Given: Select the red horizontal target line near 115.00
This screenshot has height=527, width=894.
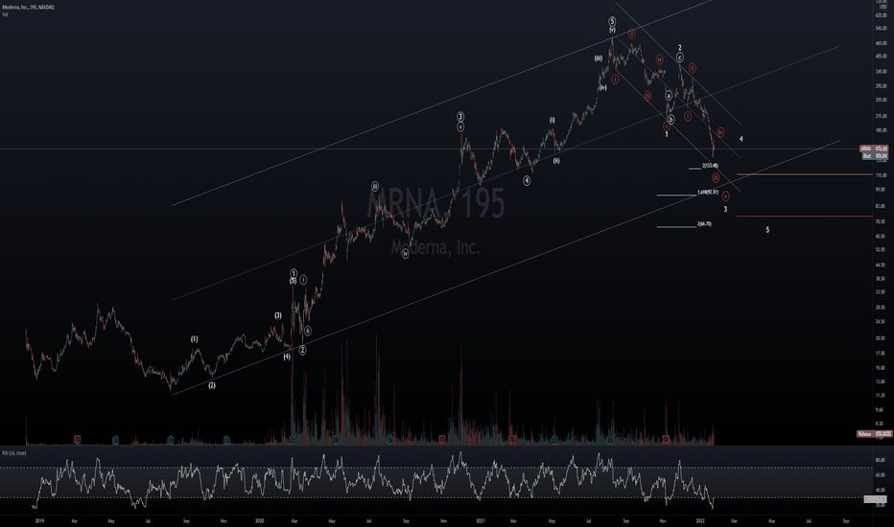Looking at the screenshot, I should point(805,174).
